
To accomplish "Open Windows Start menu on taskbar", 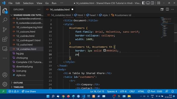I will click(x=48, y=96).
